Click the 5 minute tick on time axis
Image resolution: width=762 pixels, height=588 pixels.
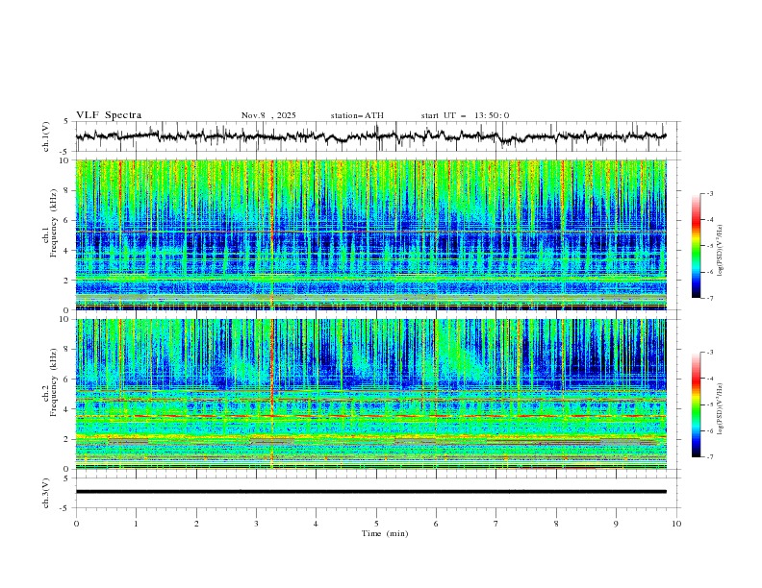[376, 524]
